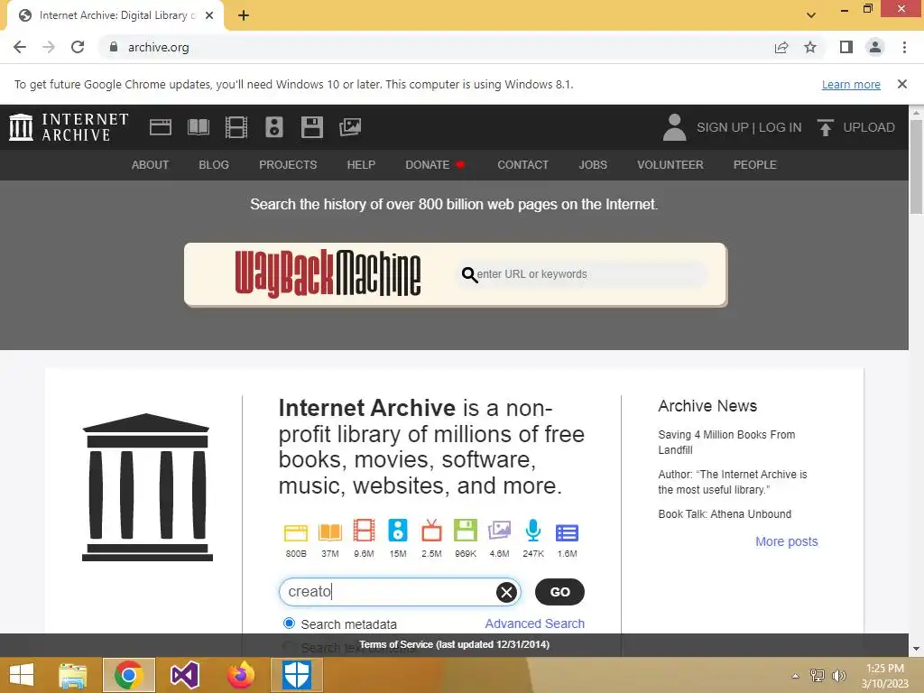Go back to the previous page

pyautogui.click(x=20, y=47)
